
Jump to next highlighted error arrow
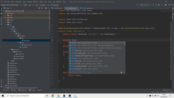click(170, 11)
